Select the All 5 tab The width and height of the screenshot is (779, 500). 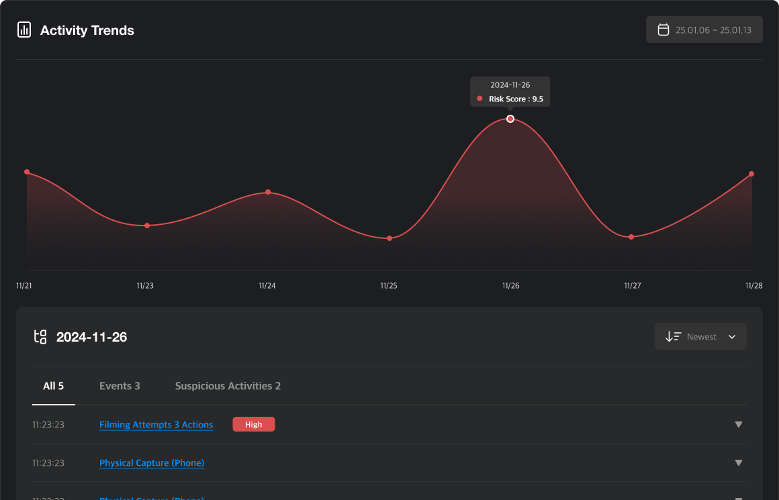pyautogui.click(x=53, y=386)
